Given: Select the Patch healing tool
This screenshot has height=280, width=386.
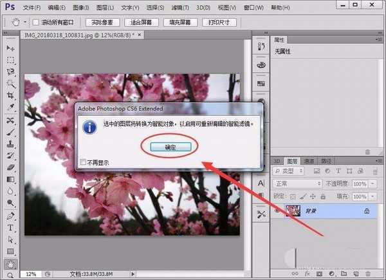Looking at the screenshot, I should (10, 120).
